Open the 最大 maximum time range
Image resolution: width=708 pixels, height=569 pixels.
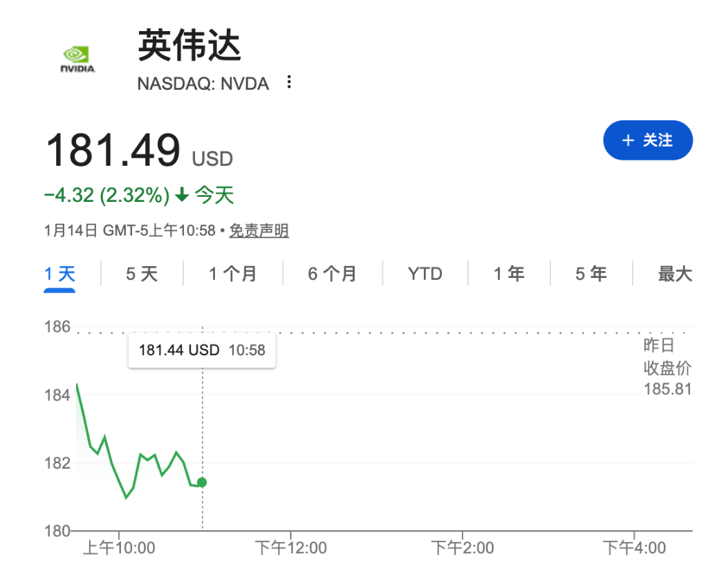(676, 274)
